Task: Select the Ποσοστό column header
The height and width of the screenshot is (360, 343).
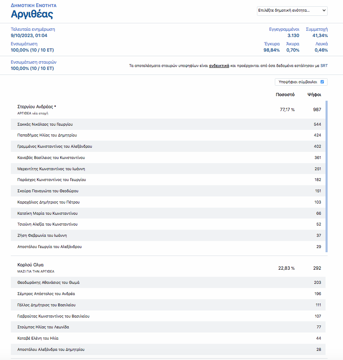Action: (285, 94)
